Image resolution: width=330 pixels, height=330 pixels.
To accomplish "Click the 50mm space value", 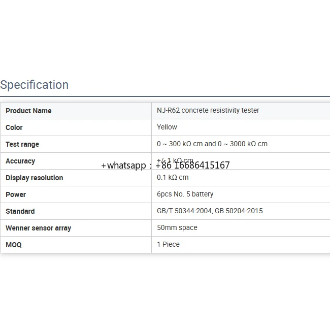I will pos(177,227).
